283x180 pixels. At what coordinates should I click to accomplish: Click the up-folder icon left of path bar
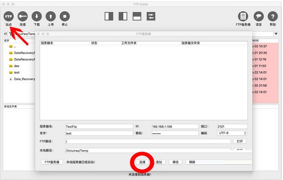(6, 34)
